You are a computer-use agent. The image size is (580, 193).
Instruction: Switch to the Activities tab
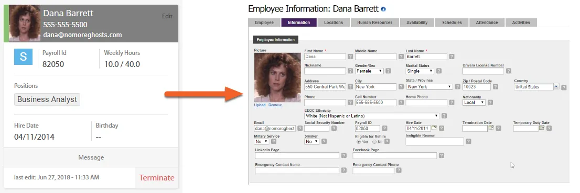(x=521, y=22)
